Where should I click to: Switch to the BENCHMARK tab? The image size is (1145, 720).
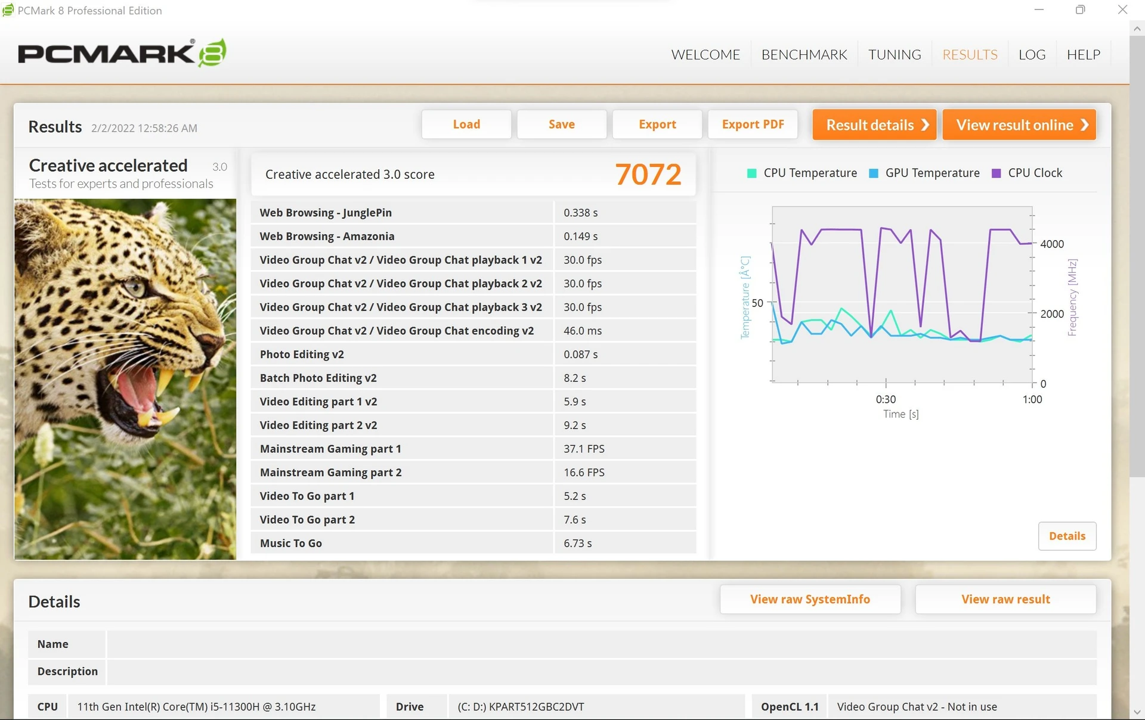tap(804, 54)
